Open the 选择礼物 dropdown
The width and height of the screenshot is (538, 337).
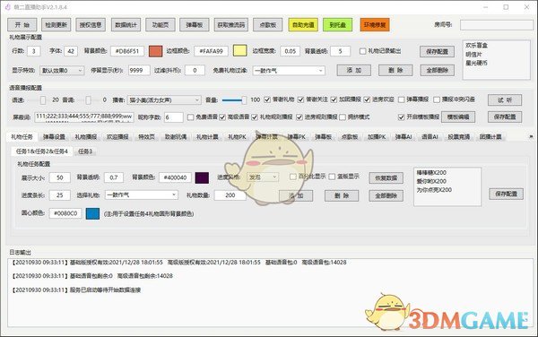pyautogui.click(x=142, y=194)
